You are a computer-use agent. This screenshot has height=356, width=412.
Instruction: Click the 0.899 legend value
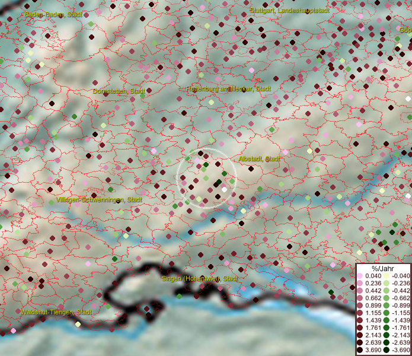(x=373, y=306)
